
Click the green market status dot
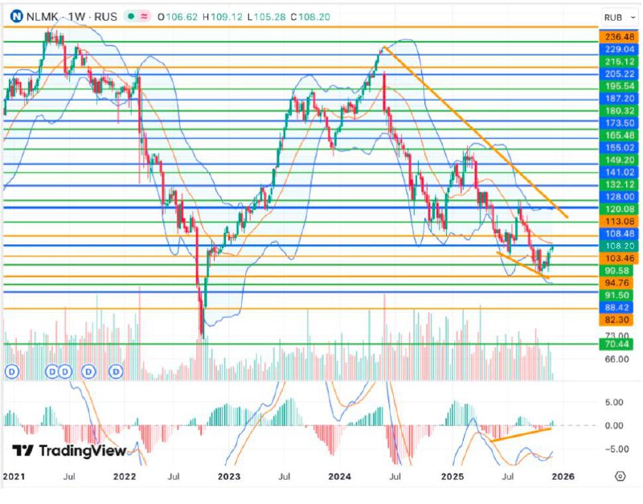coord(130,17)
